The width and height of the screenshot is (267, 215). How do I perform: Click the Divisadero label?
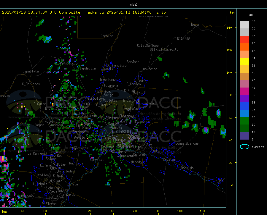tap(145, 103)
